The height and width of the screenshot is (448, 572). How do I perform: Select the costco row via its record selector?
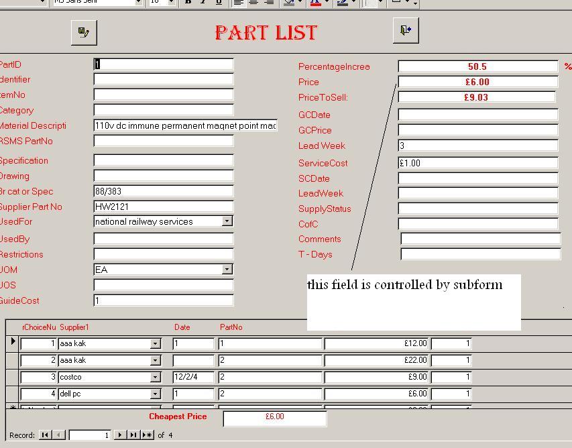[x=13, y=377]
